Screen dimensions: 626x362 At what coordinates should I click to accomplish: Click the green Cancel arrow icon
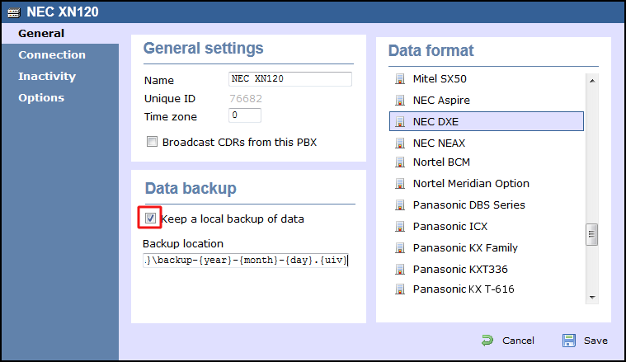487,340
